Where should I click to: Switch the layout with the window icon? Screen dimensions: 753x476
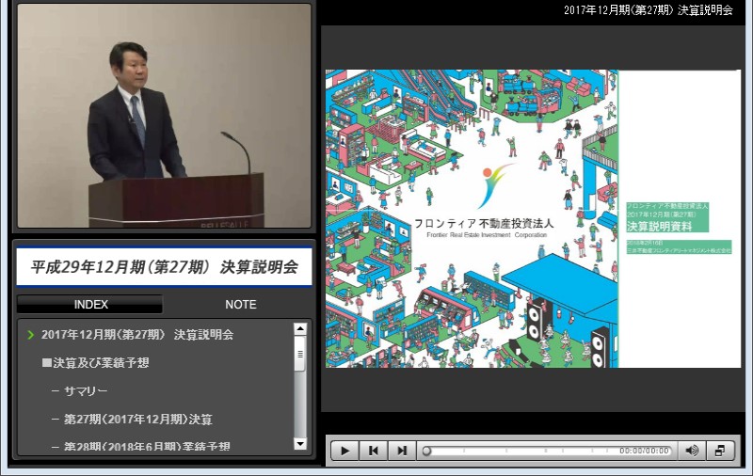point(720,451)
